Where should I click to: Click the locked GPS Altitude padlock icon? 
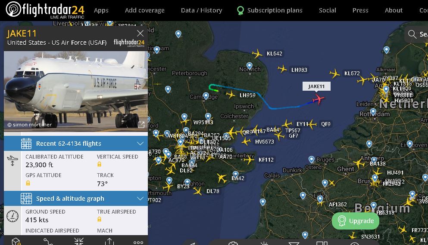pyautogui.click(x=28, y=183)
